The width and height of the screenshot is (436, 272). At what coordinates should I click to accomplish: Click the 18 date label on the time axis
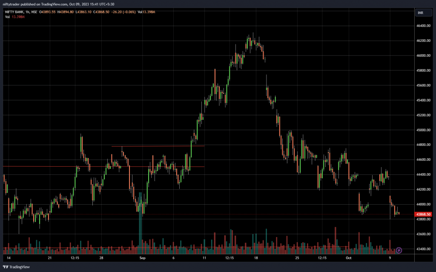256,258
